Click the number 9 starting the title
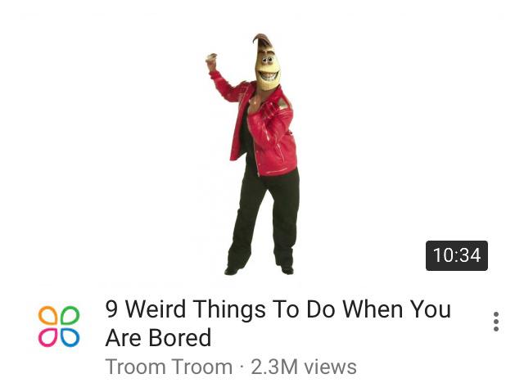Image resolution: width=524 pixels, height=383 pixels. [x=111, y=309]
